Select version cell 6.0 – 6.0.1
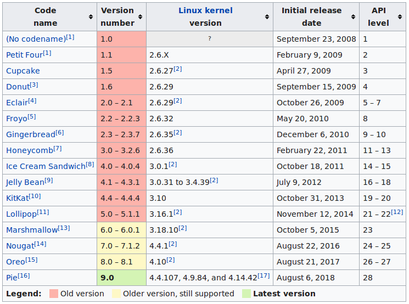409x304 pixels. pos(121,230)
